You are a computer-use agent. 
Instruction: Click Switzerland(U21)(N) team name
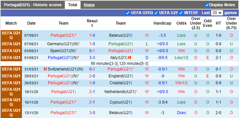coord(65,69)
